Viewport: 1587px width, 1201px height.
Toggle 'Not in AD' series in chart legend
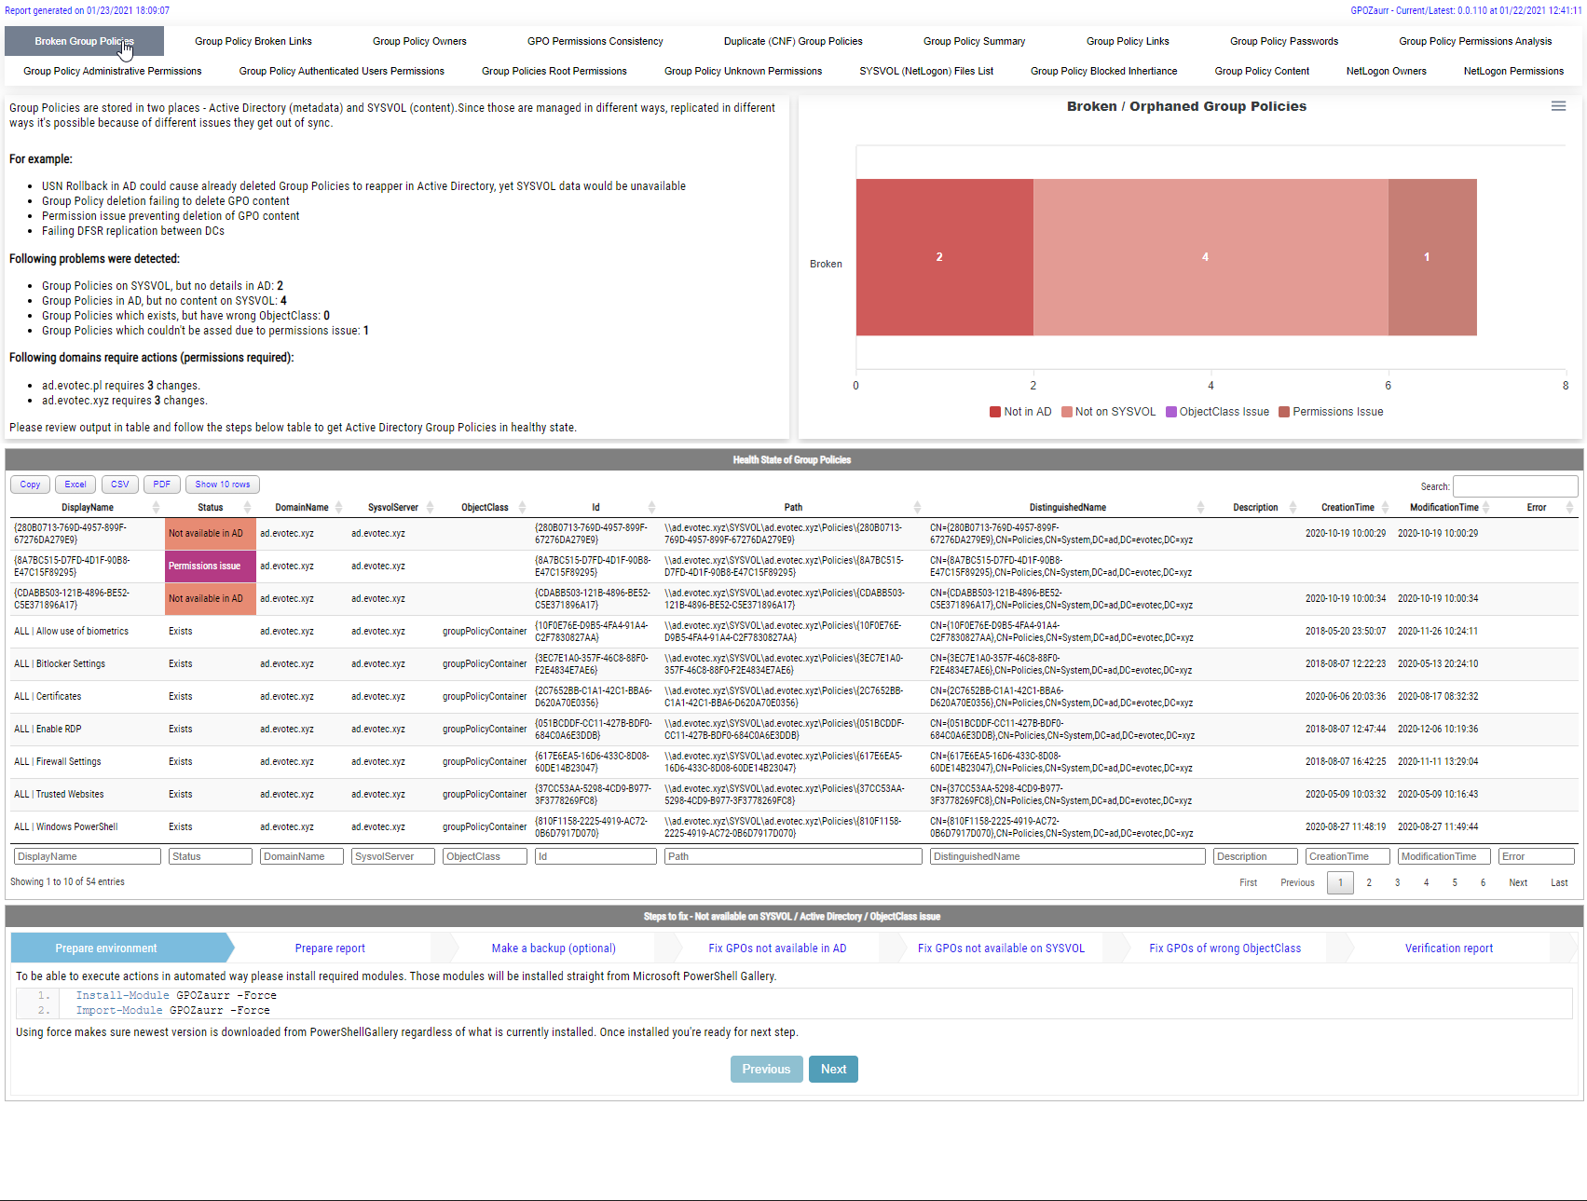click(x=1027, y=411)
